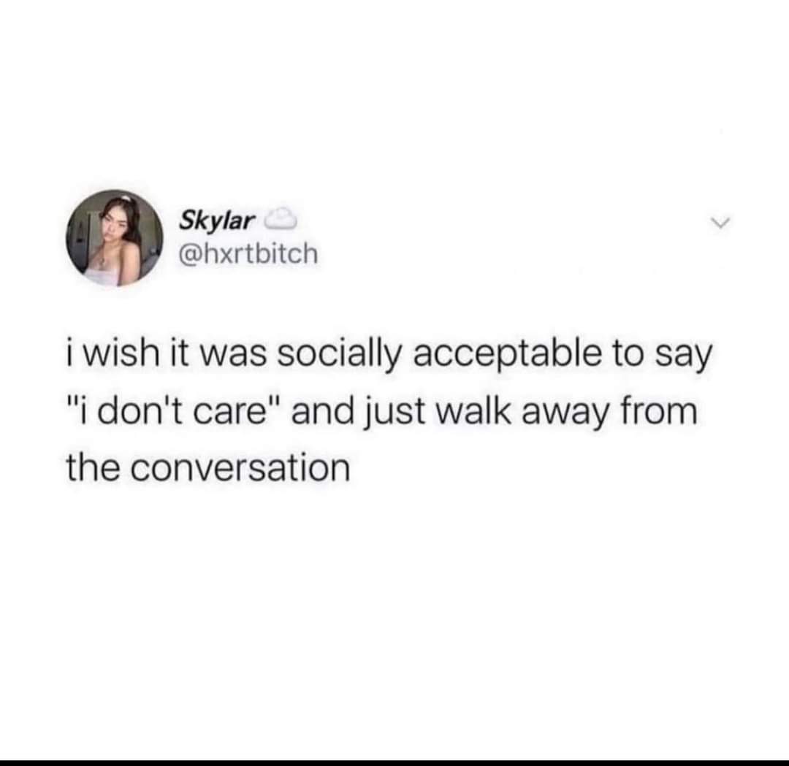Click the word "socially" in the tweet
This screenshot has width=789, height=766.
coord(340,354)
